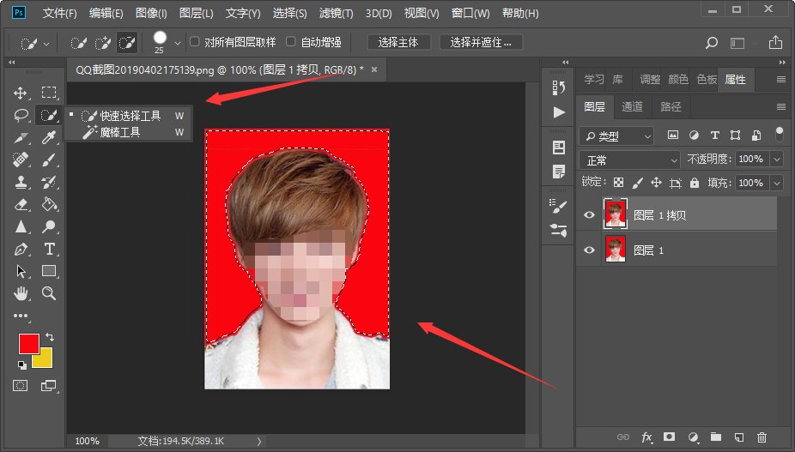
Task: Choose the Eyedropper tool
Action: (x=49, y=137)
